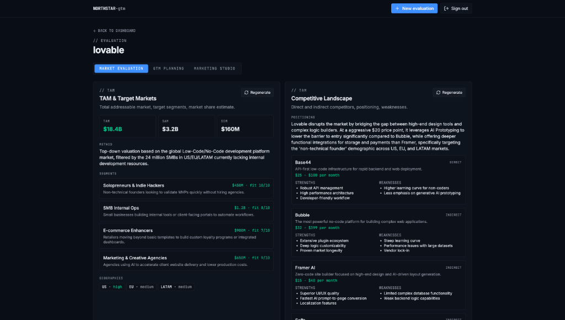Click Bubble price $32 - $399 per month

[317, 228]
